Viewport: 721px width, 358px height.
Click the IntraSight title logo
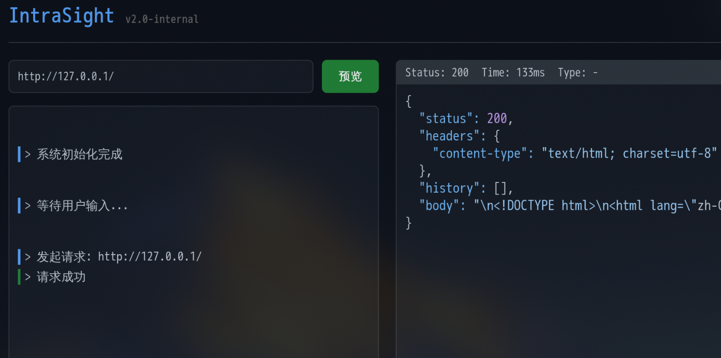click(62, 16)
